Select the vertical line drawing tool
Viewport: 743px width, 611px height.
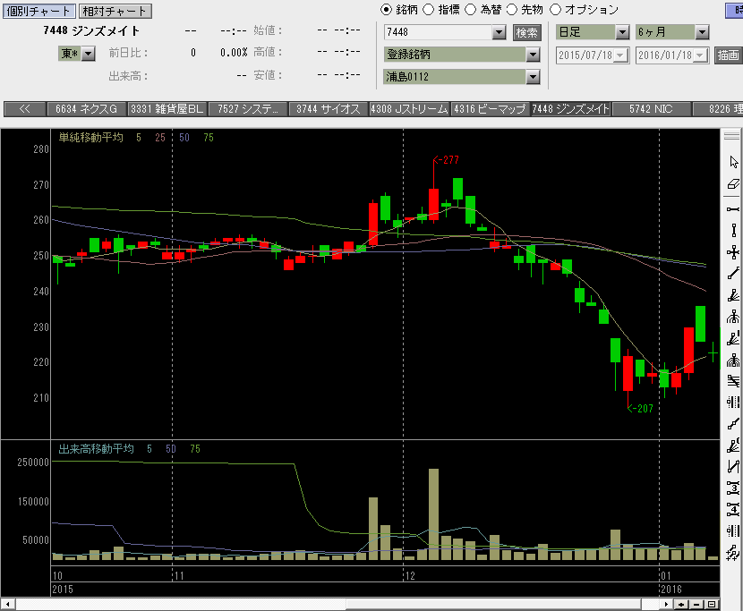coord(733,230)
